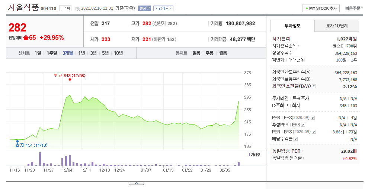Image resolution: width=365 pixels, height=189 pixels.
Task: Click the 외국인소진율 value 2.12%
Action: pyautogui.click(x=350, y=87)
